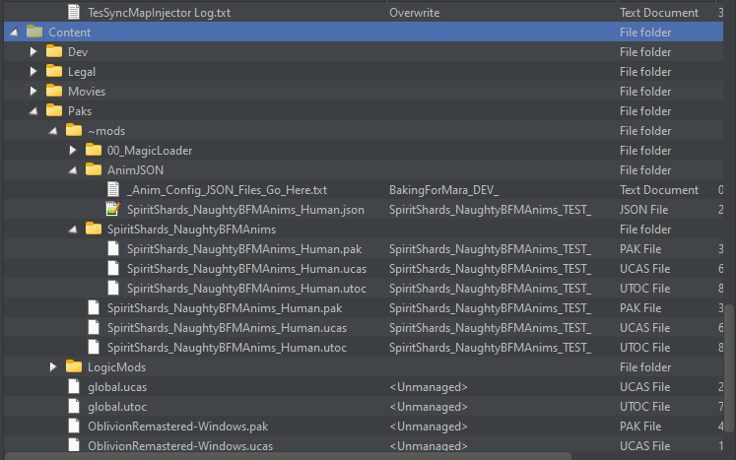
Task: Expand the LogicMods folder arrow
Action: (53, 367)
